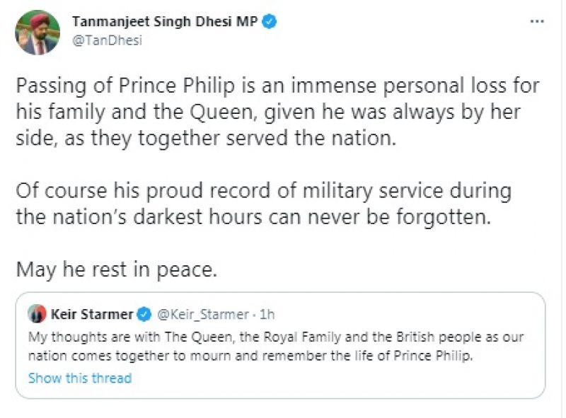
Task: Click the line starting "My thoughts are with The Queen"
Action: pyautogui.click(x=276, y=337)
